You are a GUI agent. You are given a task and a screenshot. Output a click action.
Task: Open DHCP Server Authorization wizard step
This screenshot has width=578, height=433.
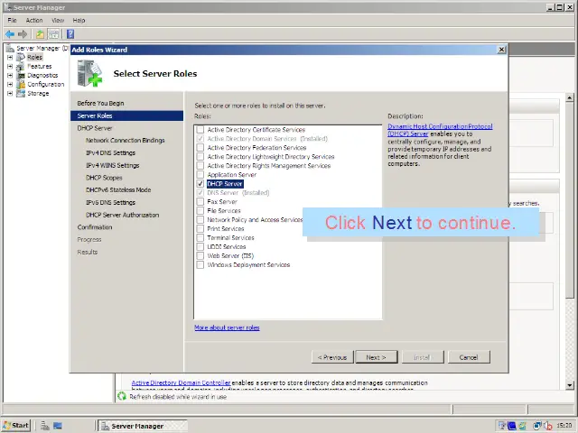click(123, 215)
